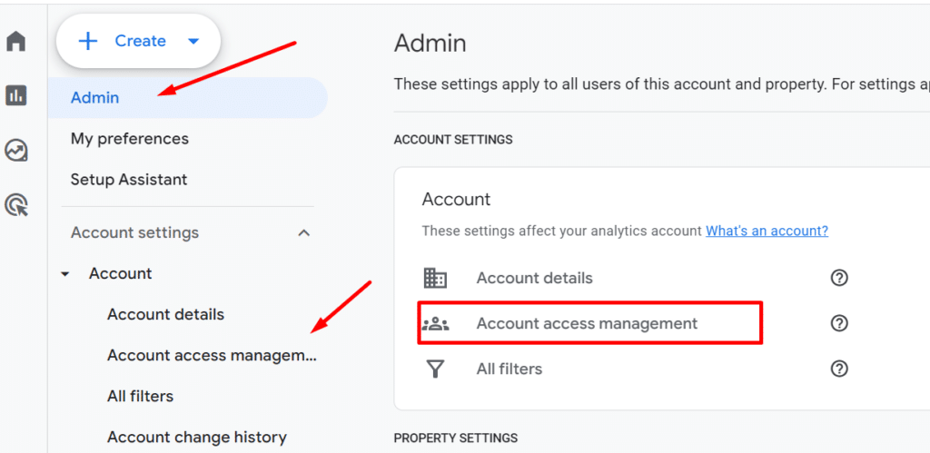The height and width of the screenshot is (453, 930).
Task: Open help icon for All filters row
Action: [839, 369]
